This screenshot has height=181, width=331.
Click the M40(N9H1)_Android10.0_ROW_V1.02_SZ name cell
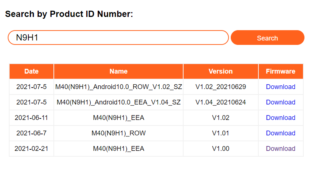[x=118, y=87]
